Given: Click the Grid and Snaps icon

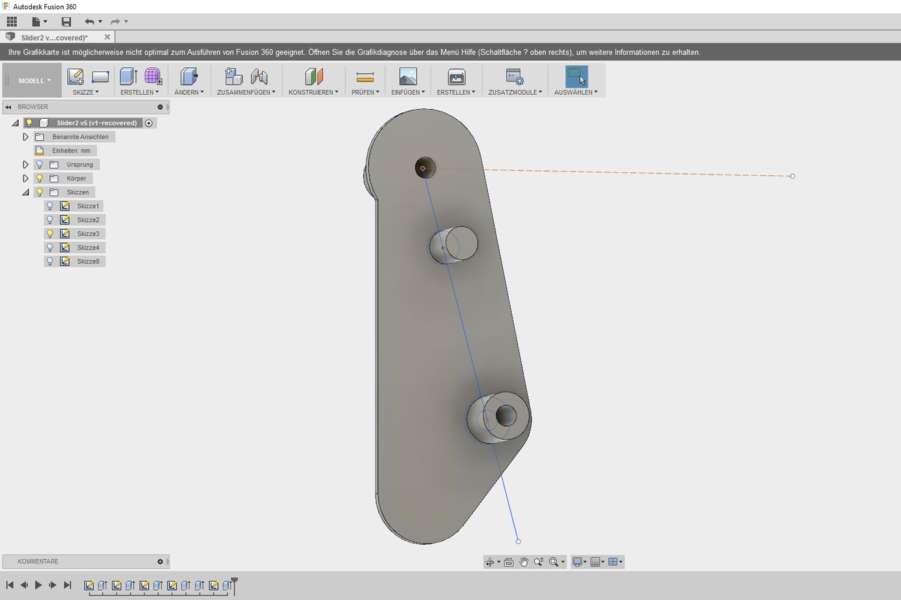Looking at the screenshot, I should [595, 562].
